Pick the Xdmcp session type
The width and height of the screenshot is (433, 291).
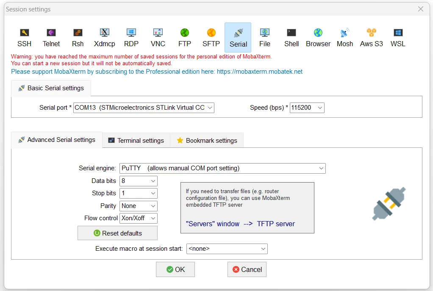pos(104,38)
